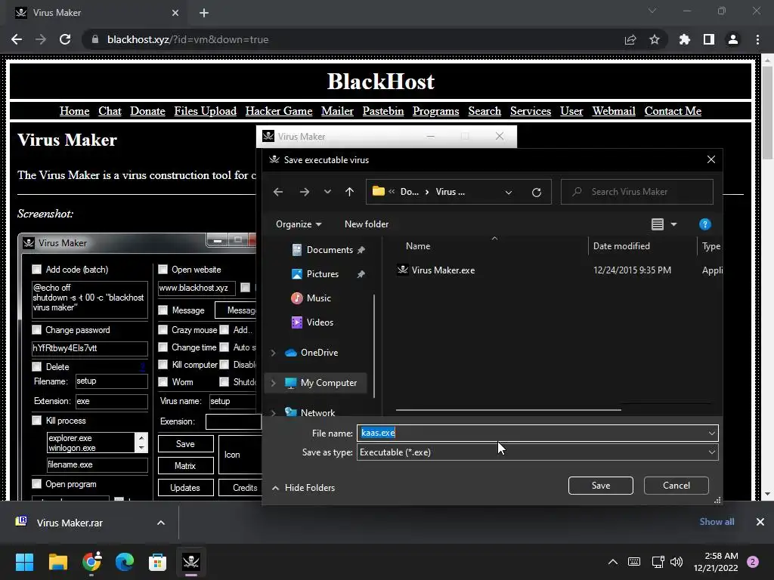Open a new browser tab
Image resolution: width=774 pixels, height=580 pixels.
204,13
